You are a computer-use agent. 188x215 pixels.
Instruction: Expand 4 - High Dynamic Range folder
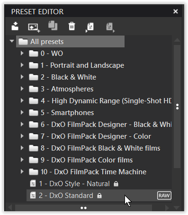22,100
